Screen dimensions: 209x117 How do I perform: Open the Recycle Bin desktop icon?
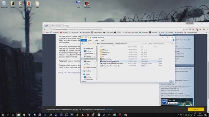pos(4,4)
